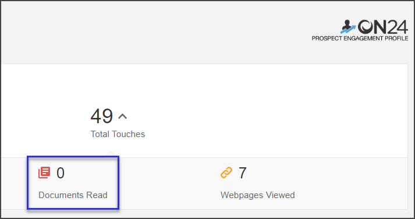415x219 pixels.
Task: Open the Documents Read label
Action: pyautogui.click(x=73, y=195)
